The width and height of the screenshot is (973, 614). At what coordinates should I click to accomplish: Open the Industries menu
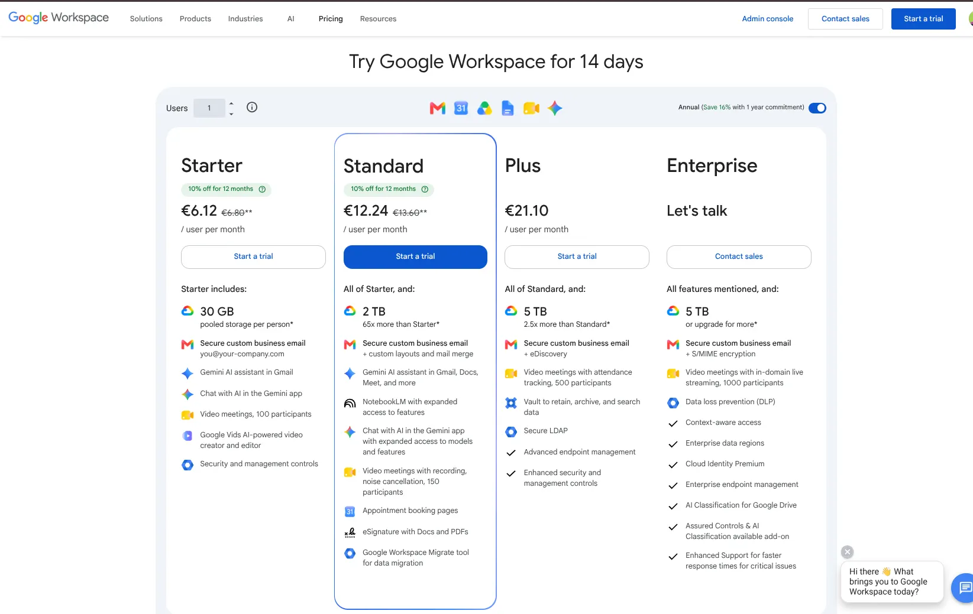245,19
